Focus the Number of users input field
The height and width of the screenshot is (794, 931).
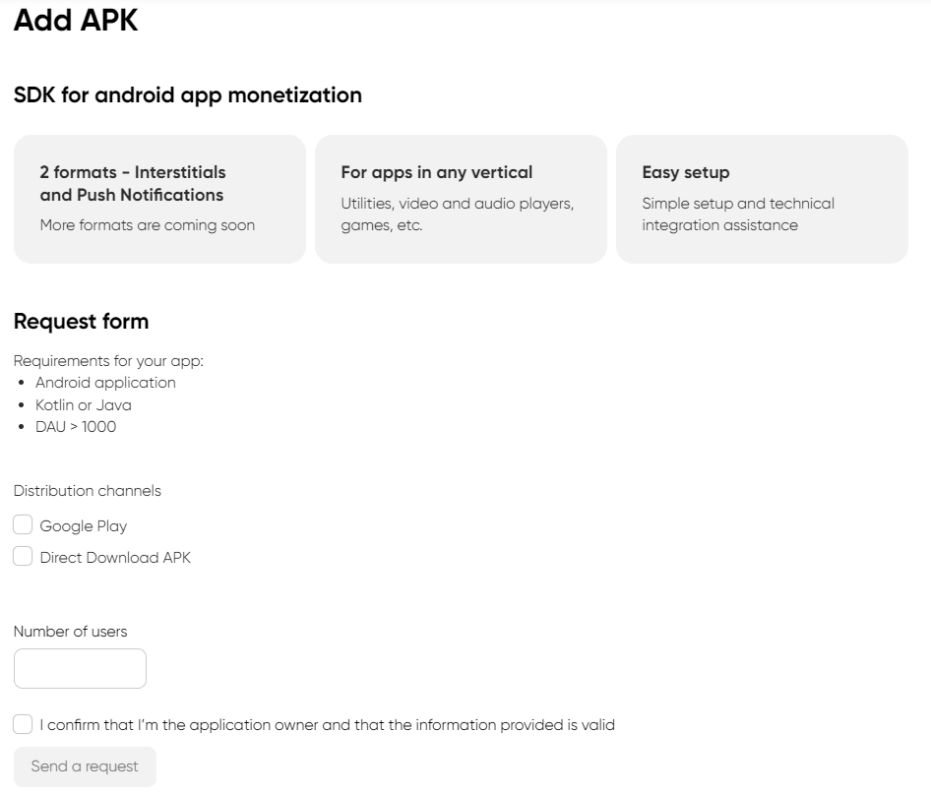coord(80,669)
